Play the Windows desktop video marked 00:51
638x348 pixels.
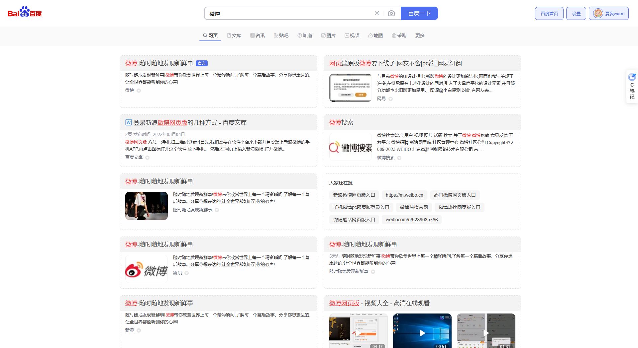422,331
